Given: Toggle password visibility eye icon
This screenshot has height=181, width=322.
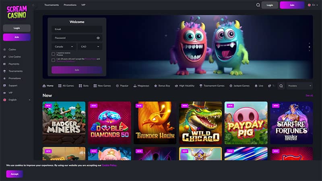Looking at the screenshot, I should [x=98, y=38].
